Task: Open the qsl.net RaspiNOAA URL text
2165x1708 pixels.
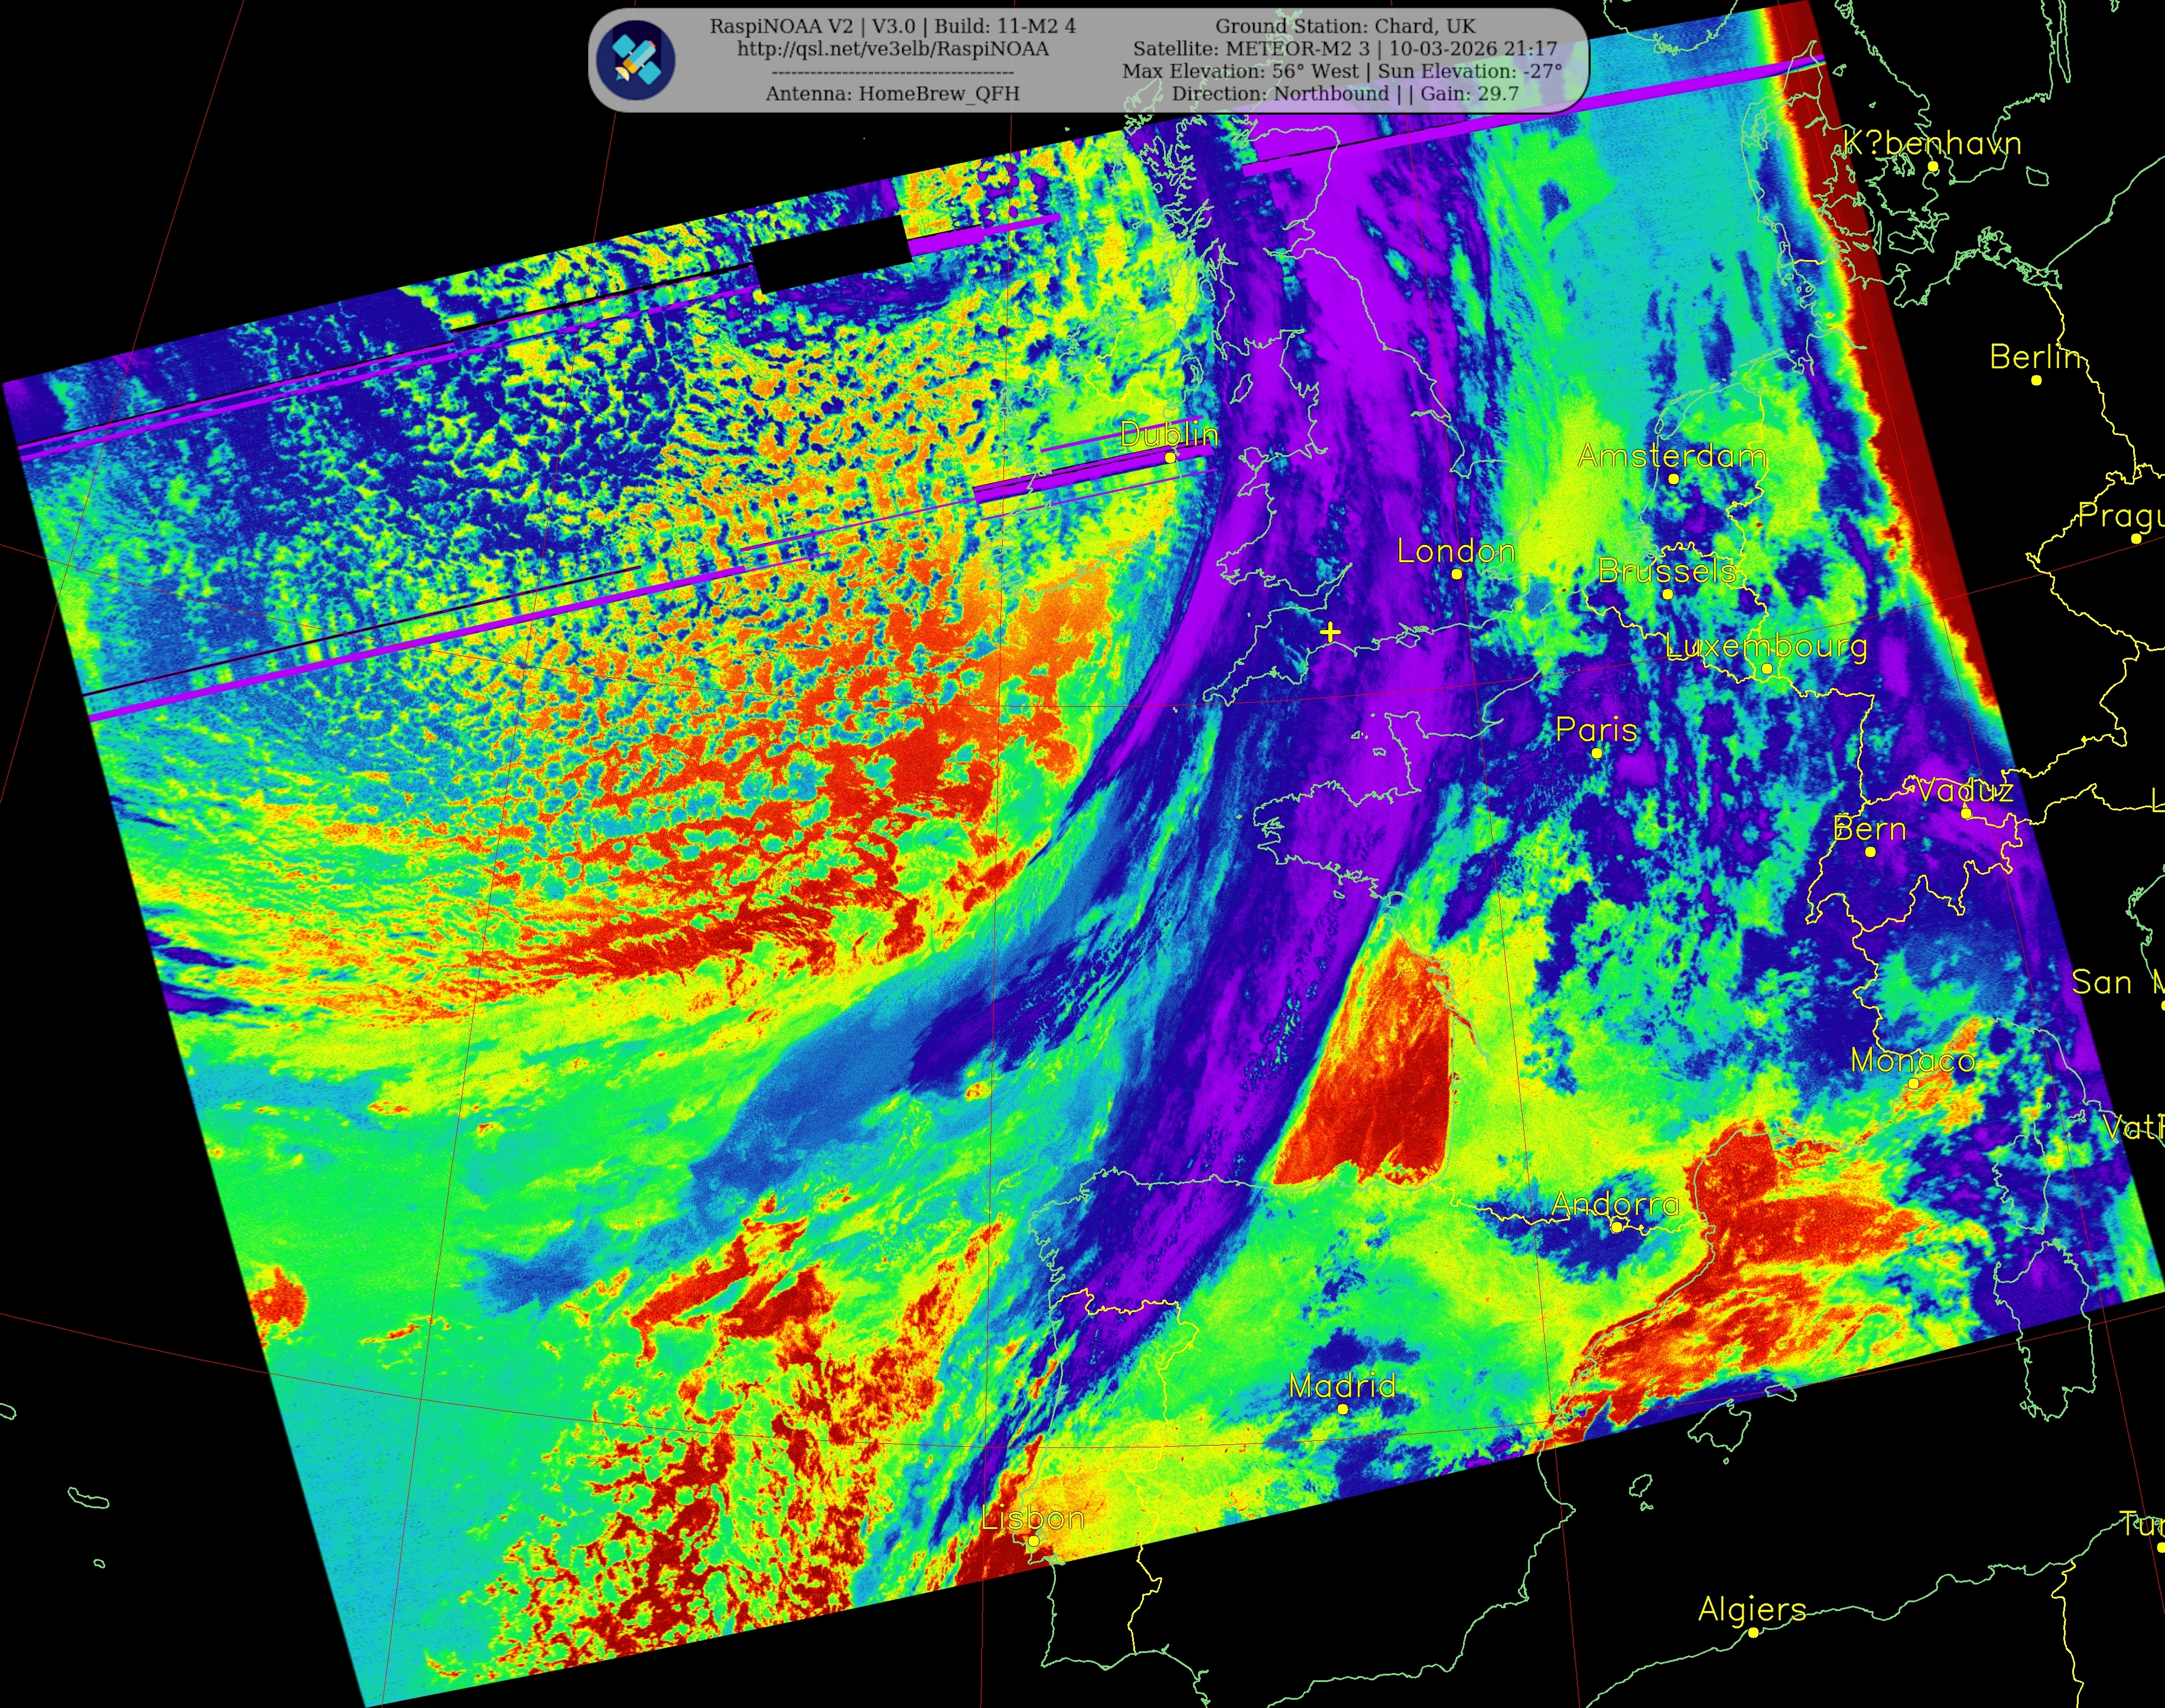Action: (893, 49)
